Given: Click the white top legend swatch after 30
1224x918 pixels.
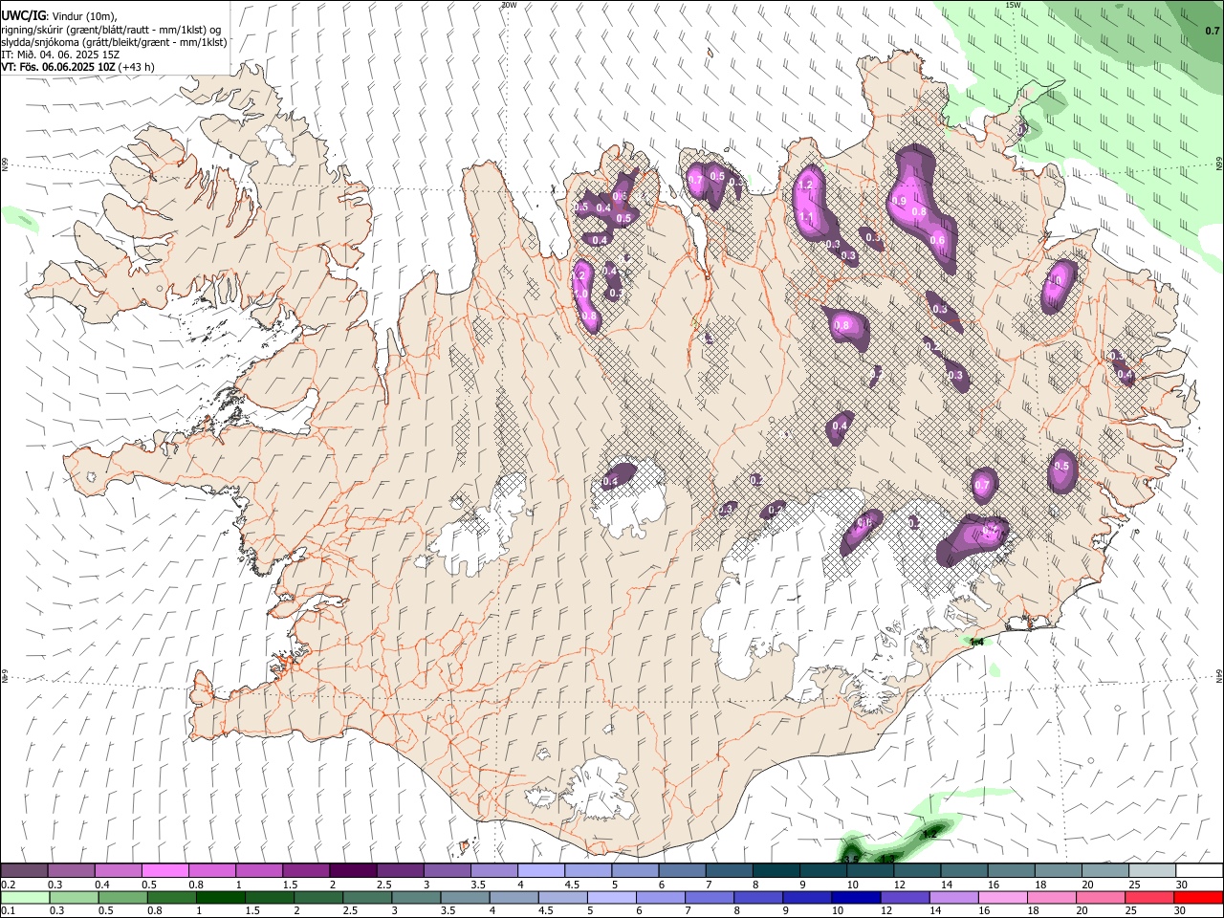Looking at the screenshot, I should 1198,871.
